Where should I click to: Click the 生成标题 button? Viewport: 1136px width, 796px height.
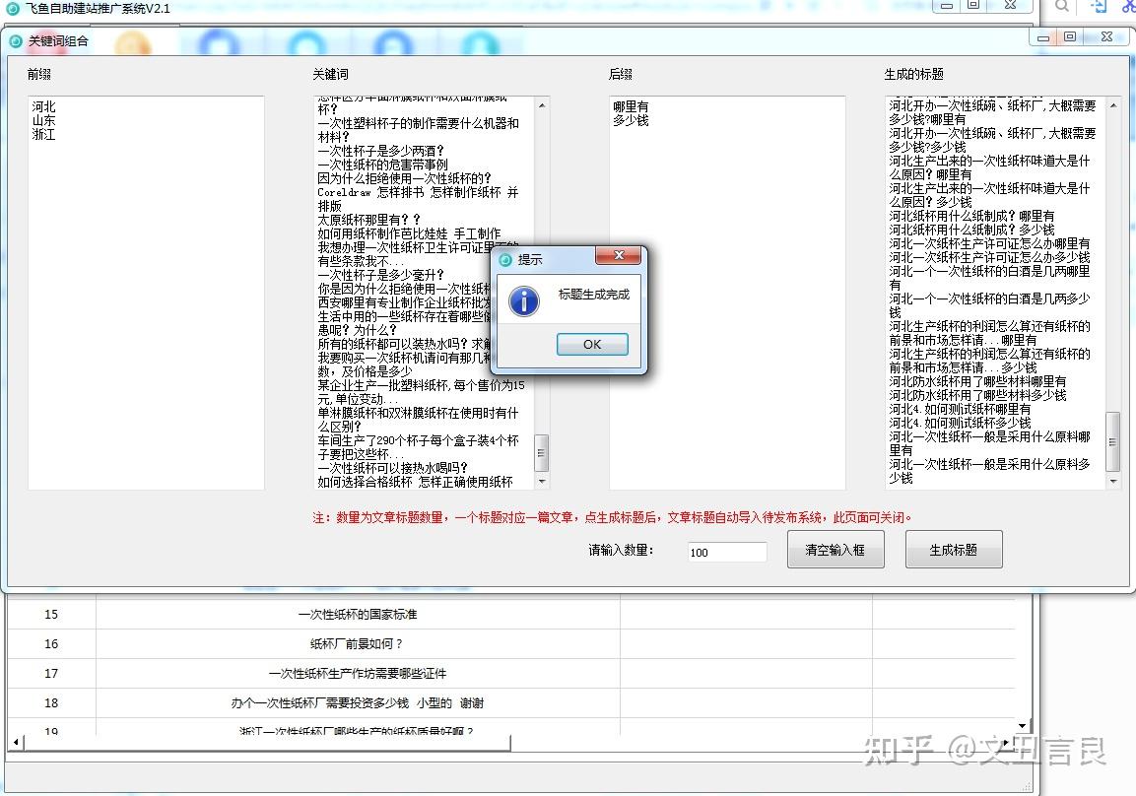(954, 550)
